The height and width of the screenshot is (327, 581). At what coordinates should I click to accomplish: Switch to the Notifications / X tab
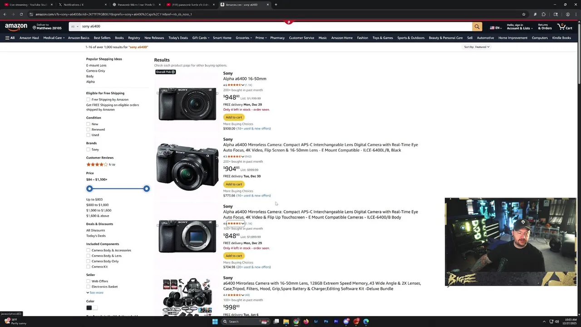click(82, 5)
